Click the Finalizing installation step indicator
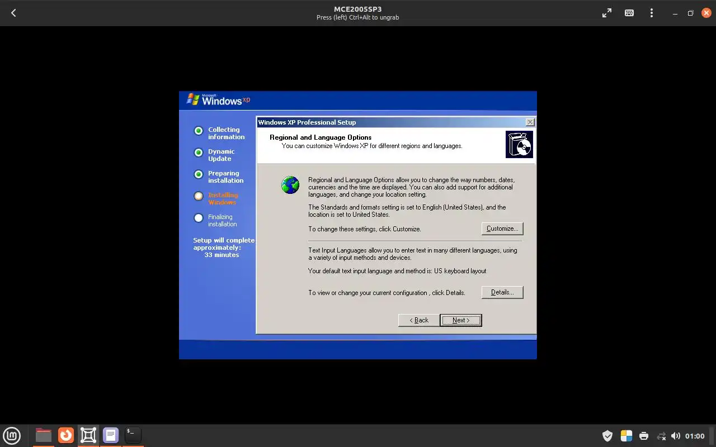 [x=198, y=218]
